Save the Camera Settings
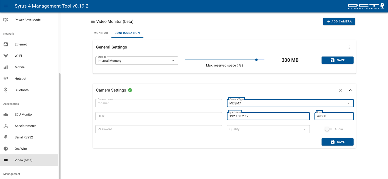This screenshot has width=388, height=179. (337, 142)
